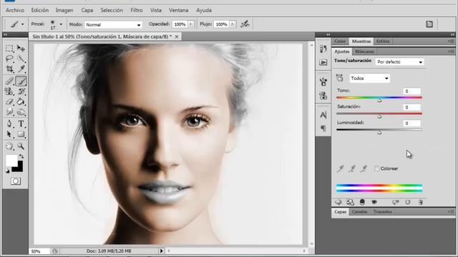The width and height of the screenshot is (458, 257).
Task: Open the Capa menu
Action: pyautogui.click(x=87, y=10)
